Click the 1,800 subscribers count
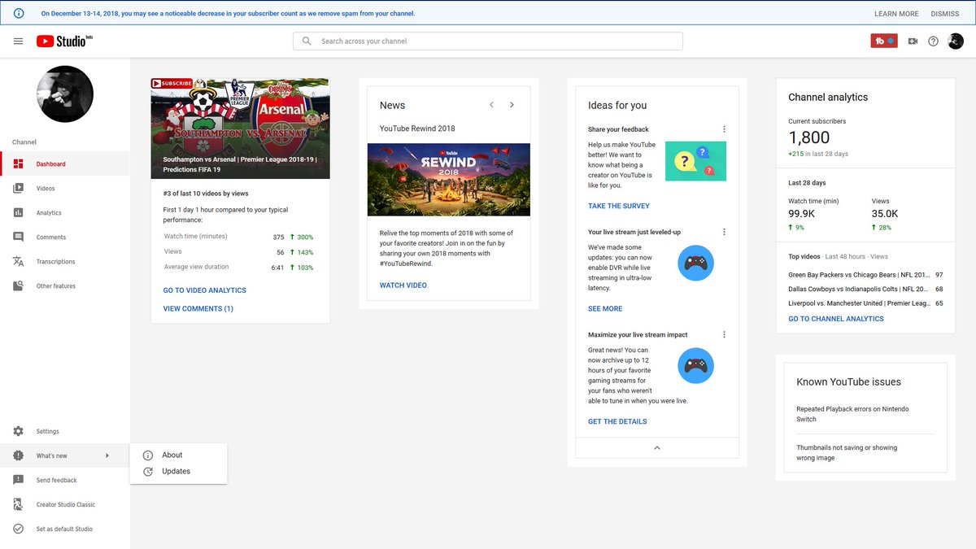 point(809,138)
